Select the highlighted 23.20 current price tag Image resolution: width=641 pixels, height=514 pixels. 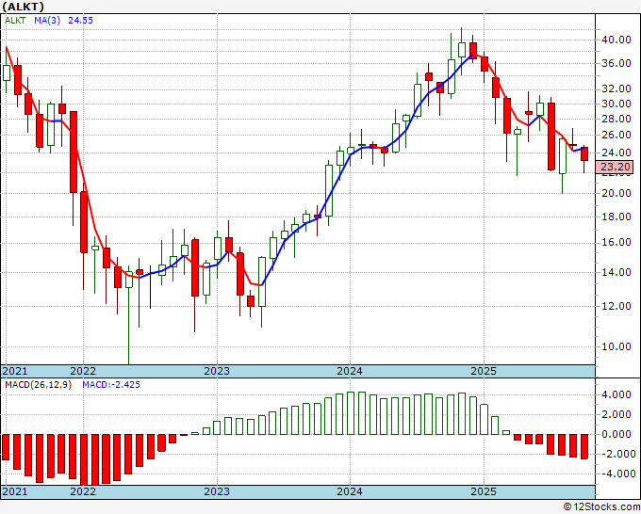tap(615, 167)
